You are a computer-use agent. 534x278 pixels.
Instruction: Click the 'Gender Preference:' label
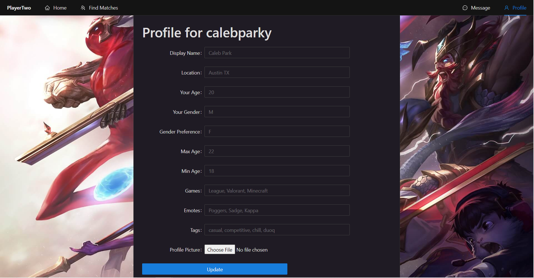tap(181, 132)
